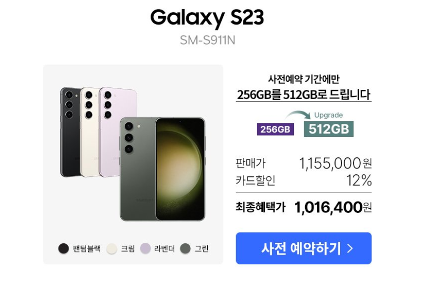438x287 pixels.
Task: Click the purple 256GB badge
Action: click(x=275, y=129)
